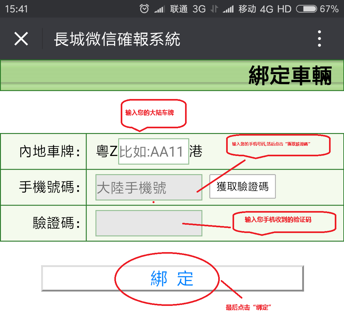The width and height of the screenshot is (344, 325).
Task: Tap the battery indicator icon
Action: 306,9
